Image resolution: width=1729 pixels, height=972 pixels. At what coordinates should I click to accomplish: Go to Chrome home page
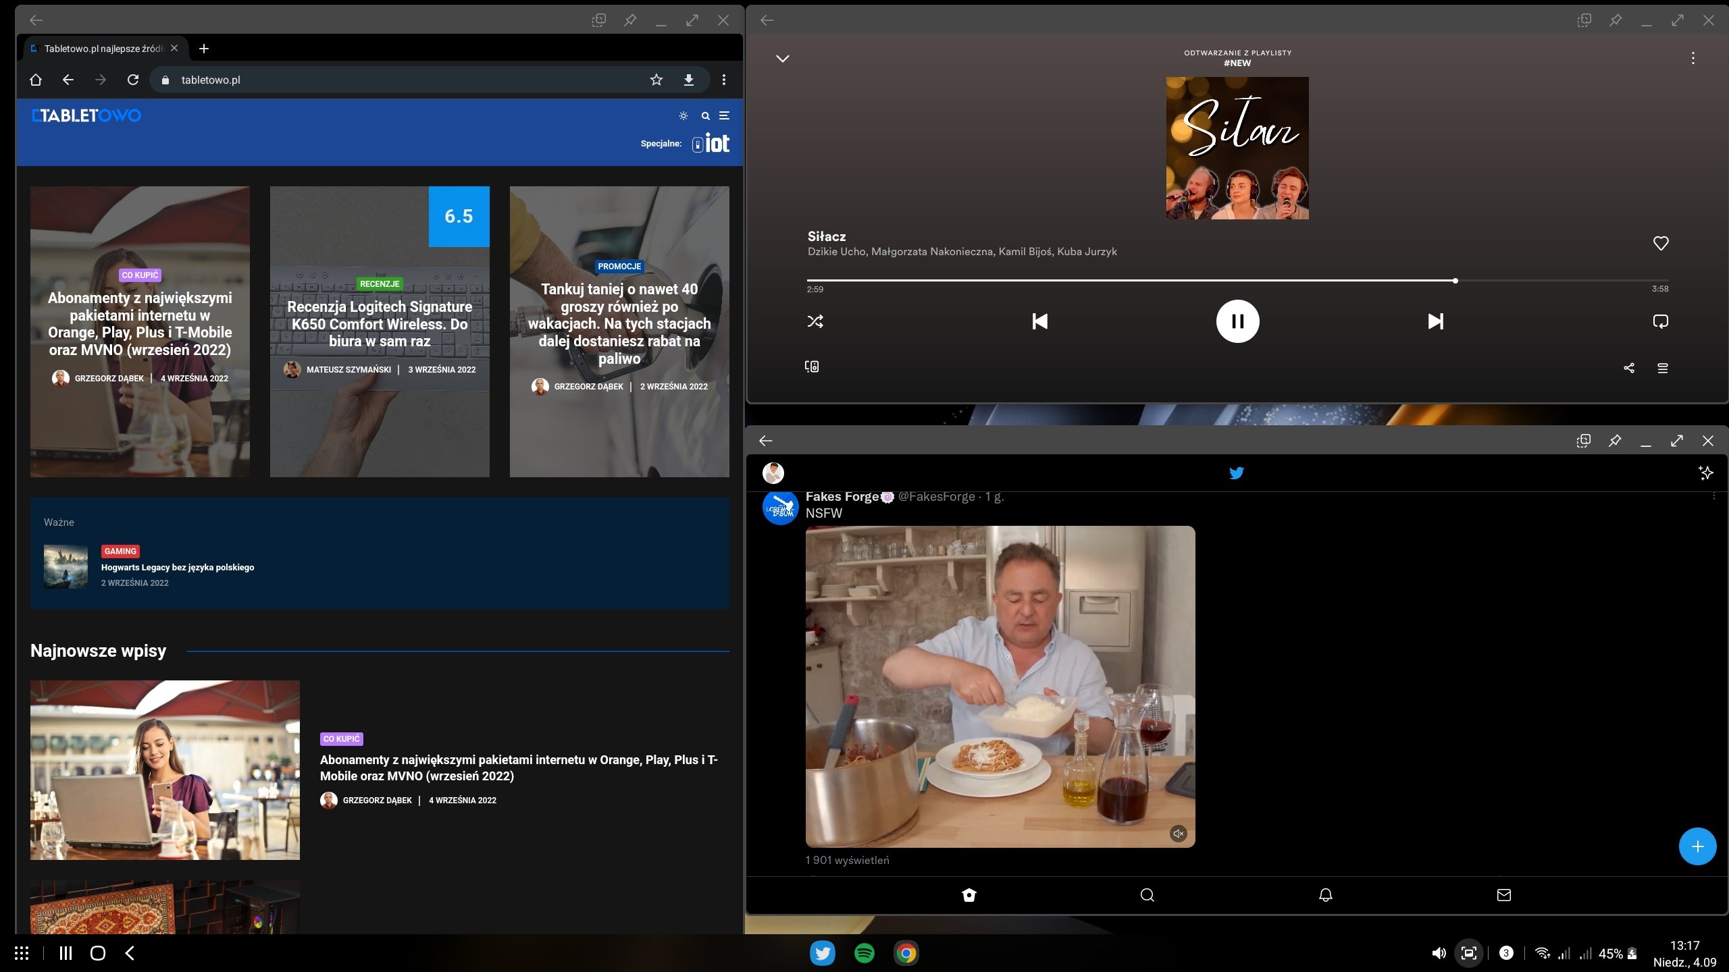pos(36,80)
